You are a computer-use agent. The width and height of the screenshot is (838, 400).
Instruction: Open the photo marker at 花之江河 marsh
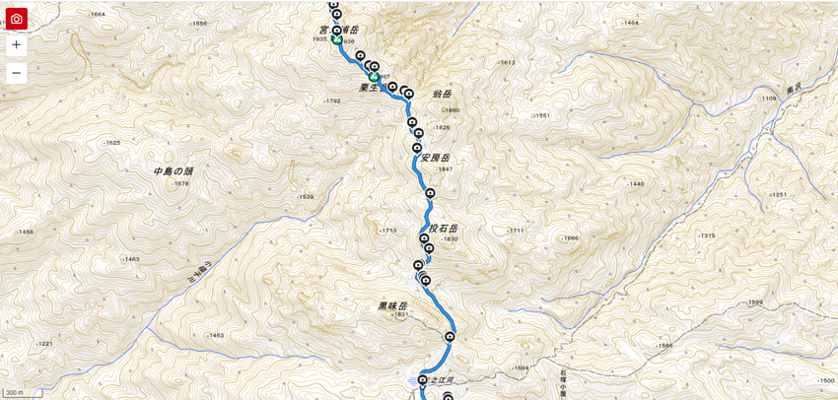tap(423, 380)
